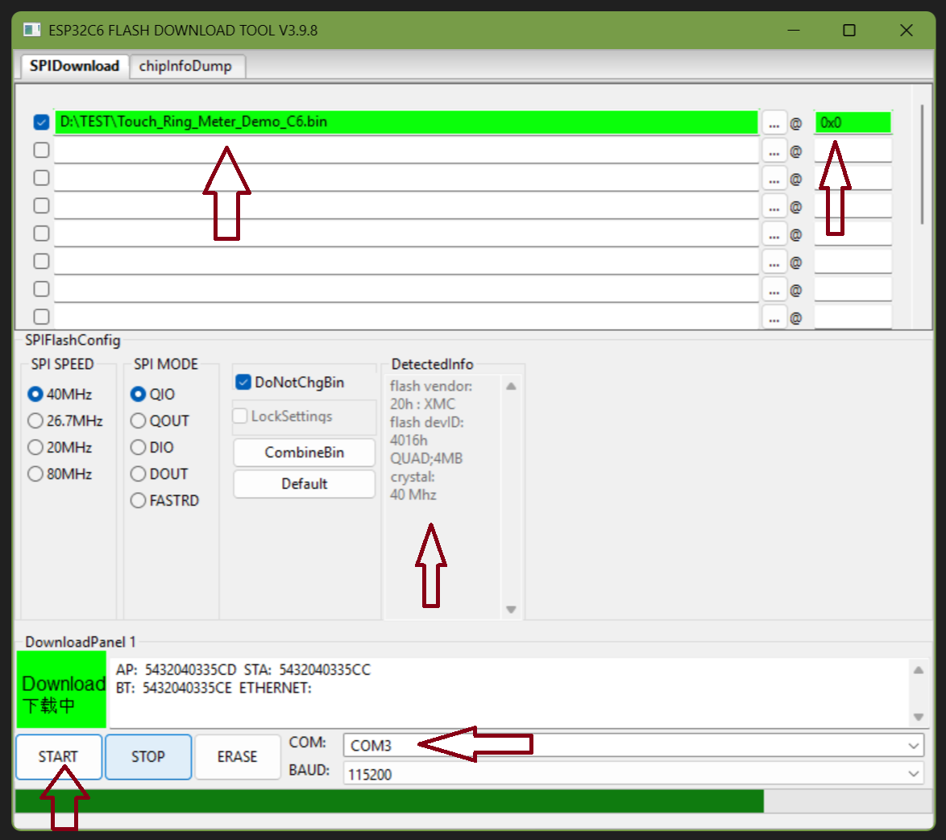Click the 0x0 flash address field
The height and width of the screenshot is (840, 946).
tap(853, 122)
